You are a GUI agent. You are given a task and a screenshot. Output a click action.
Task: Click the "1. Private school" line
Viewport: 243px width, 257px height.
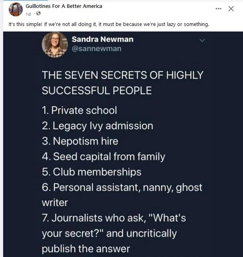pos(79,110)
